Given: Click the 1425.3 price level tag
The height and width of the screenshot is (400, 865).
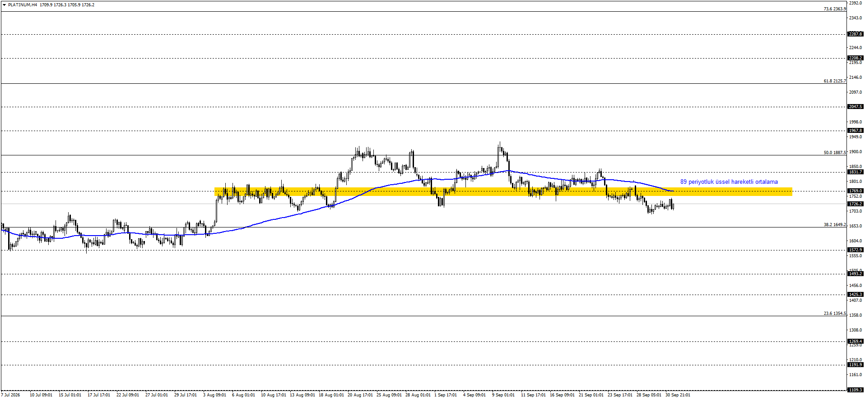Looking at the screenshot, I should coord(856,295).
